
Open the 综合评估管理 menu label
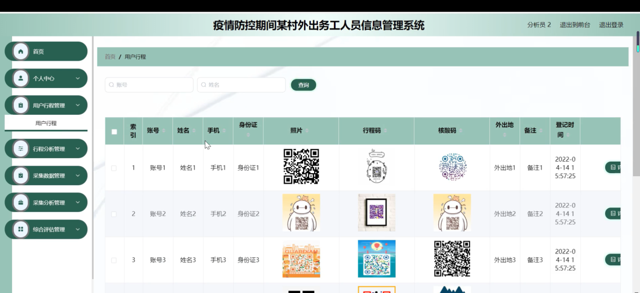click(x=49, y=230)
